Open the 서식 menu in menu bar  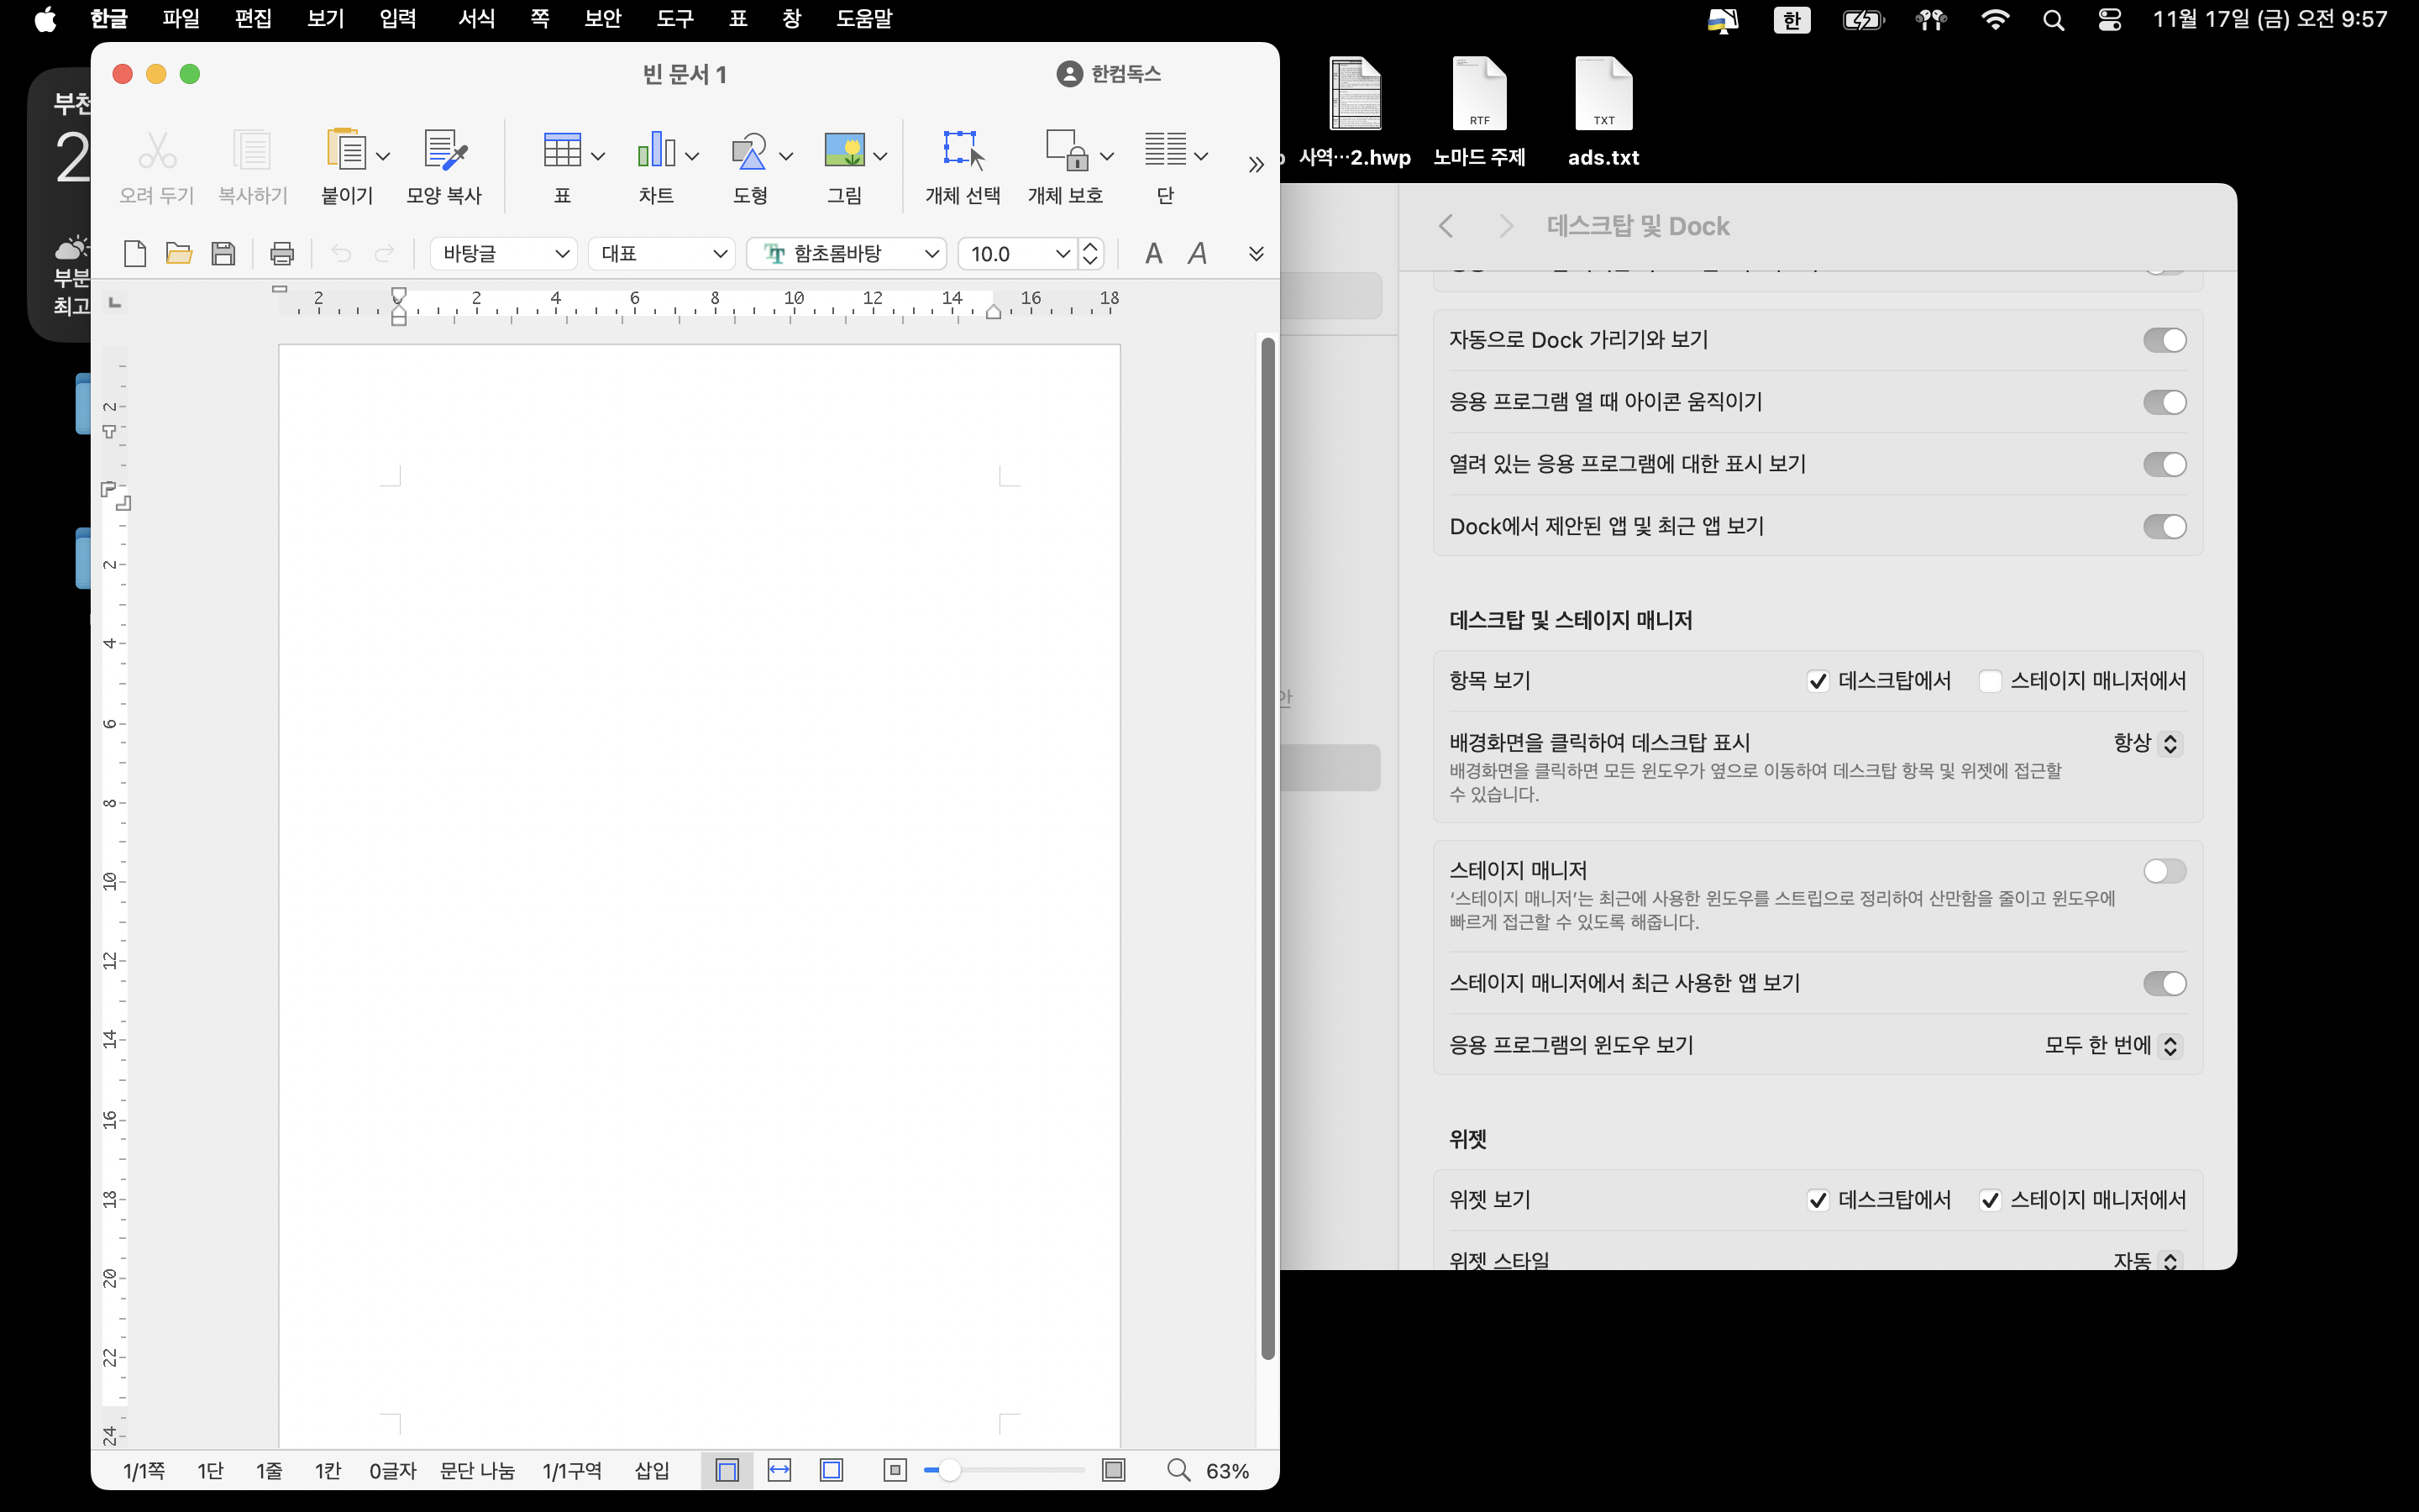pyautogui.click(x=475, y=19)
